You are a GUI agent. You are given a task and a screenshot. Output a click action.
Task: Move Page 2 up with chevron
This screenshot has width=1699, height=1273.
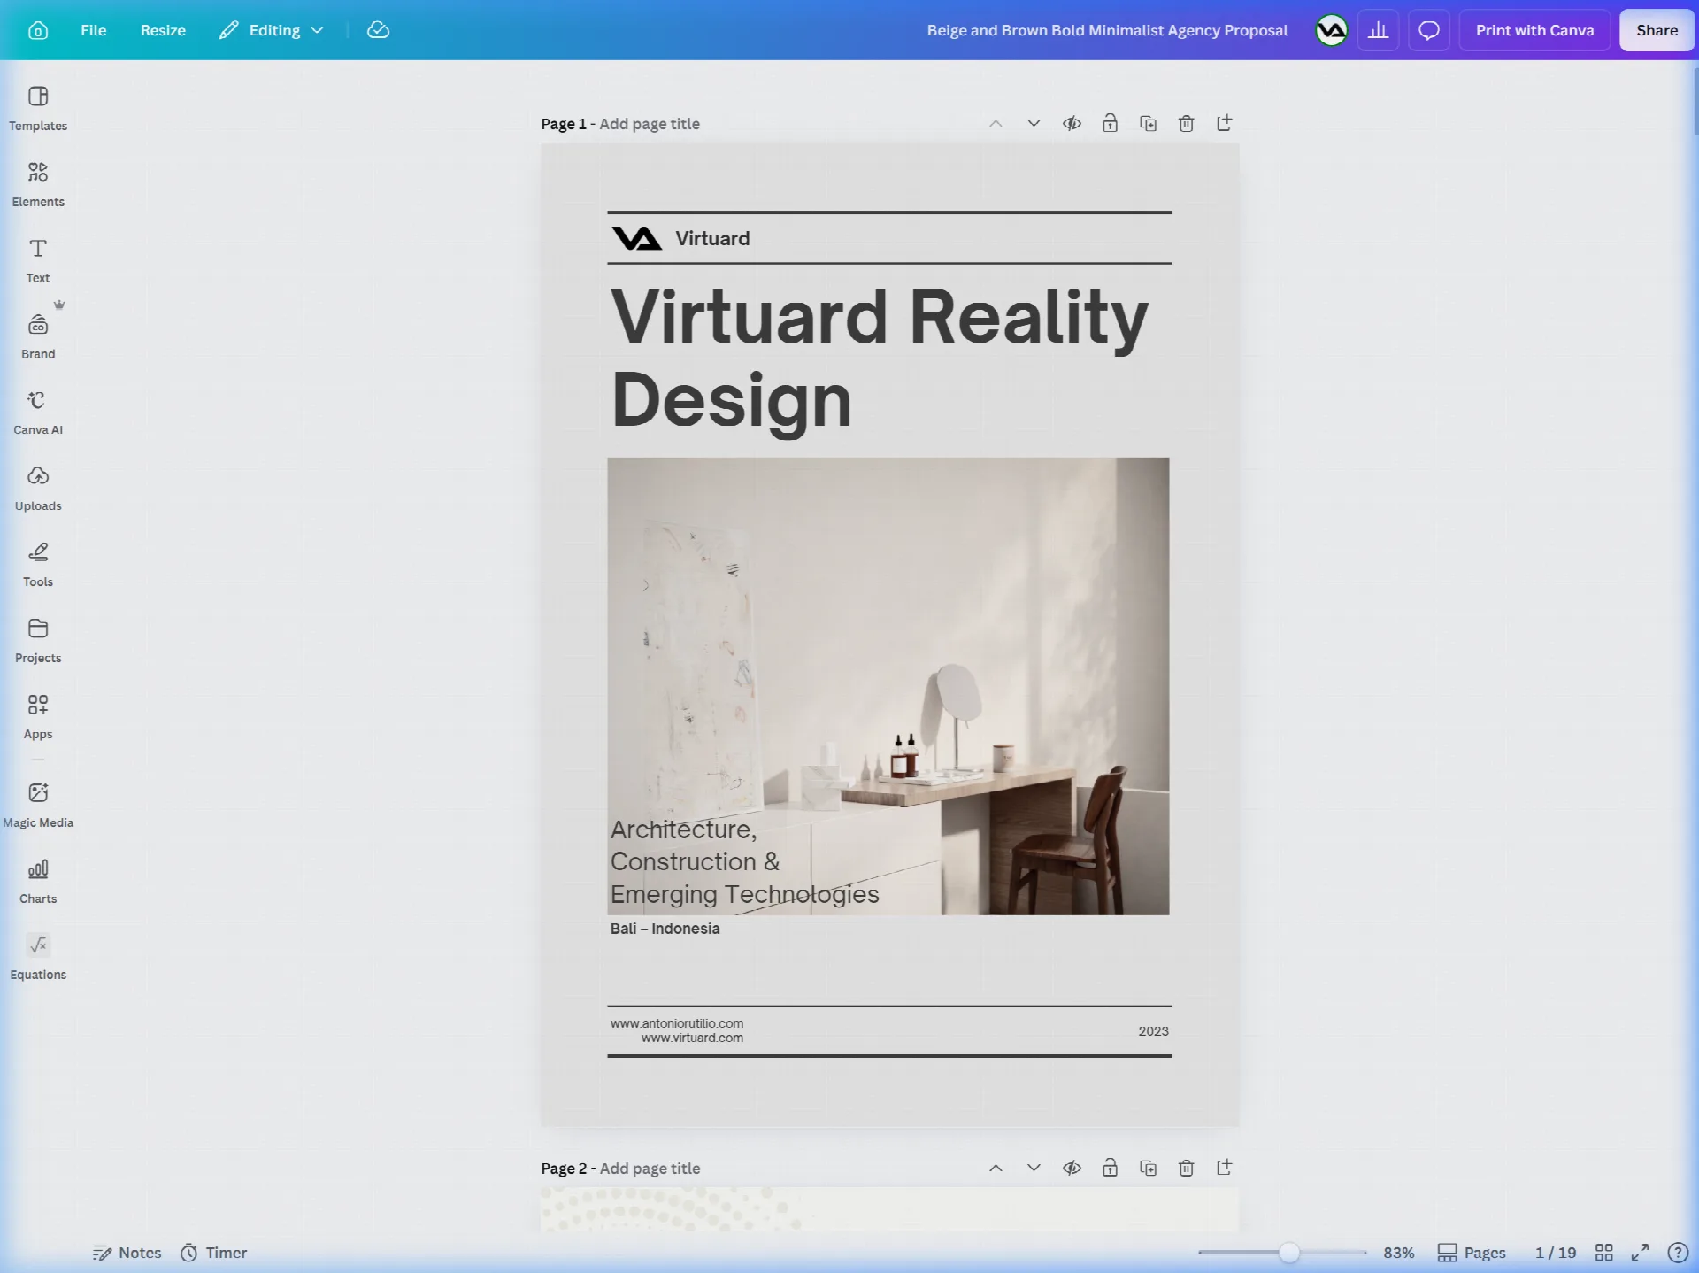coord(996,1169)
